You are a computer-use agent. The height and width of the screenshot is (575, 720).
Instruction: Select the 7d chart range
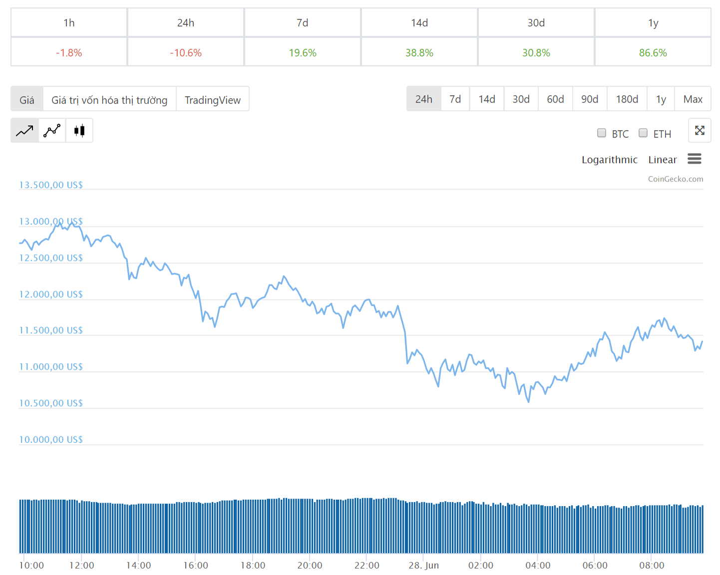tap(455, 99)
